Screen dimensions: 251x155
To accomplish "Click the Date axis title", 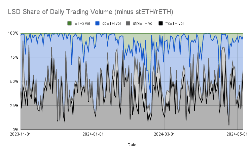I will click(x=132, y=145).
